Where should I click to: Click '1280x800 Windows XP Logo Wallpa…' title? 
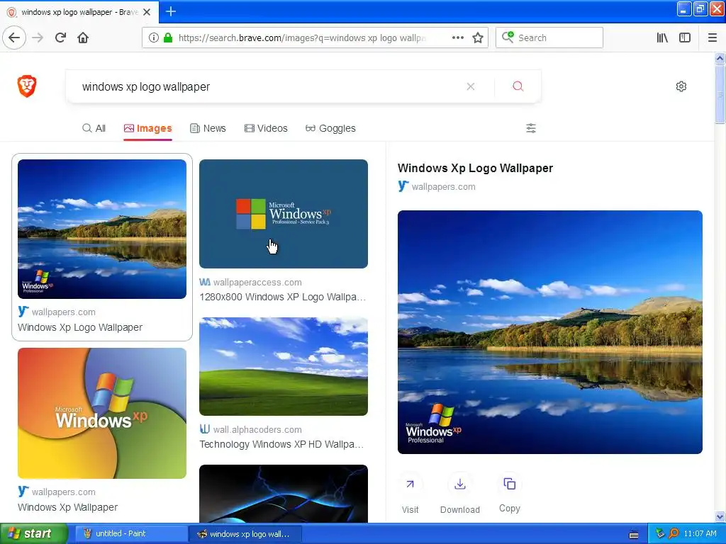pyautogui.click(x=282, y=297)
